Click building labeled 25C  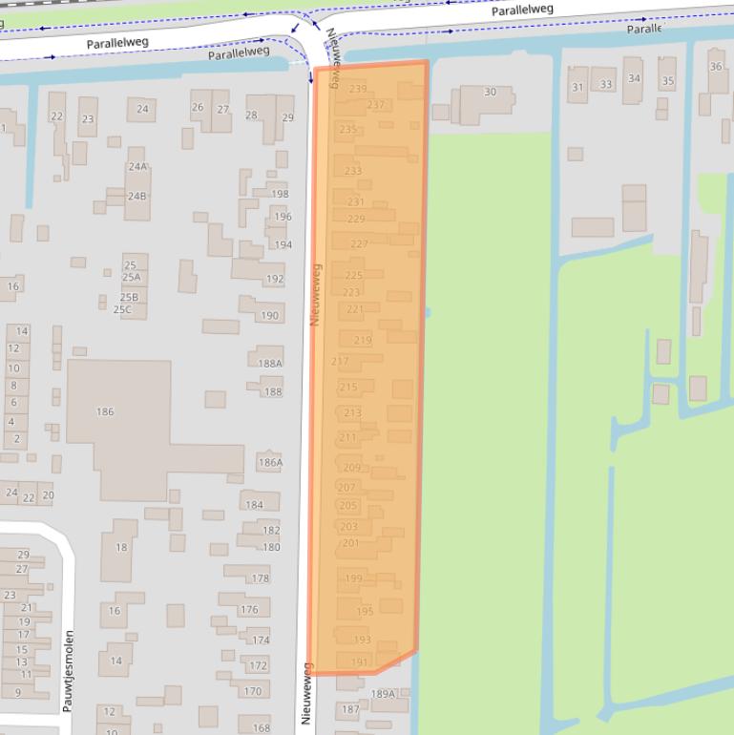click(122, 309)
